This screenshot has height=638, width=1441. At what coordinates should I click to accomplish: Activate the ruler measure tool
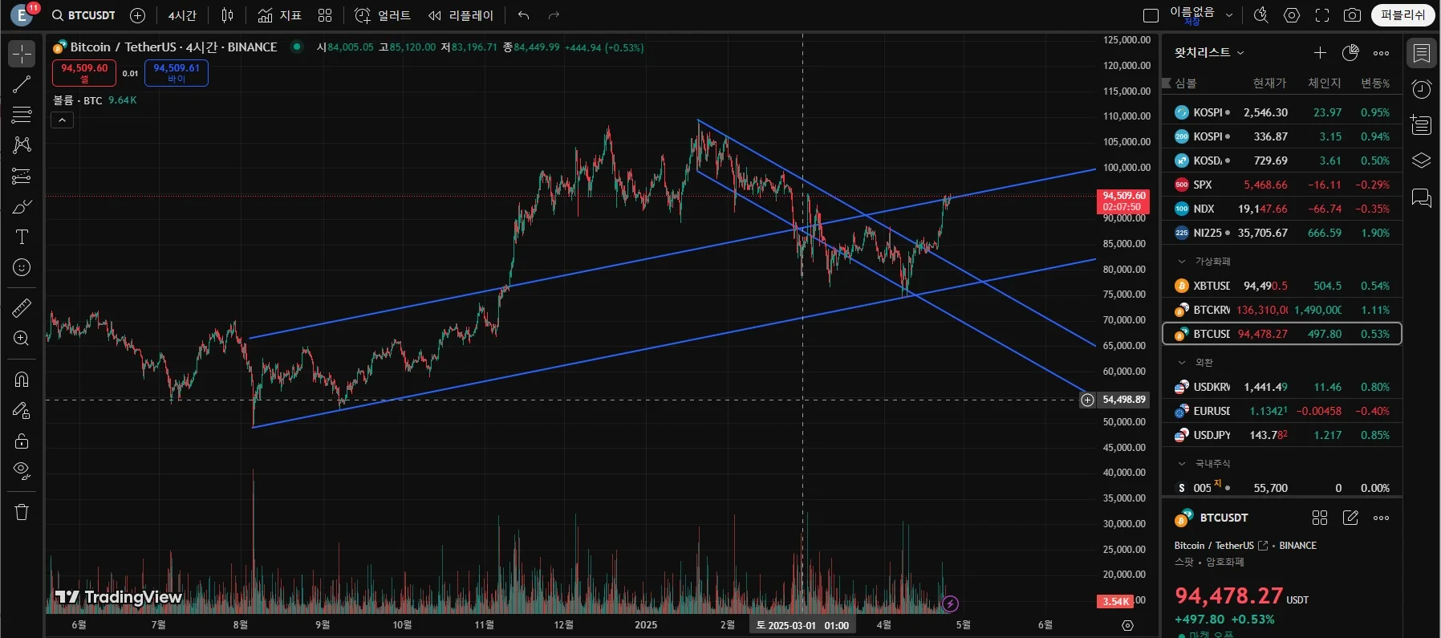(22, 307)
